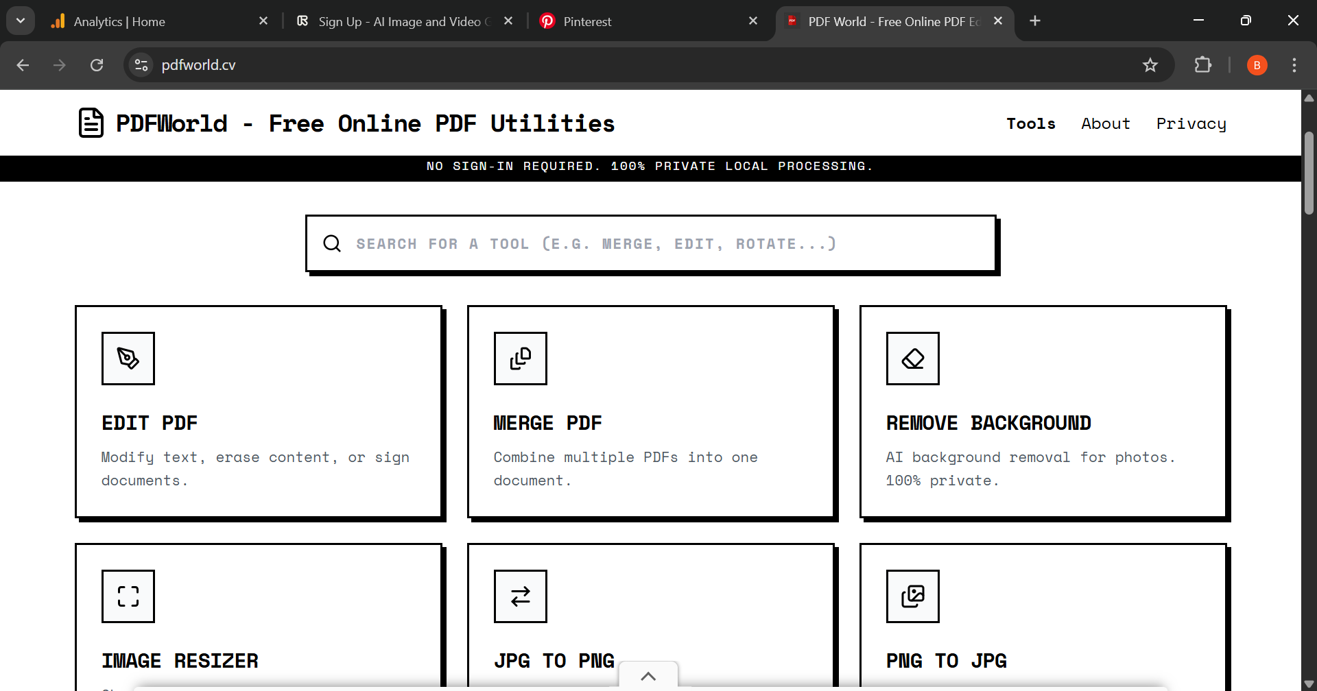Open the browser extensions puzzle icon

[1203, 65]
